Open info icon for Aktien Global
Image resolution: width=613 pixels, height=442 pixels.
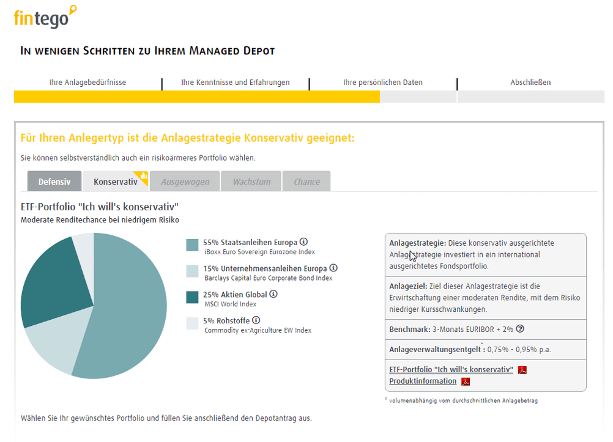pos(273,294)
